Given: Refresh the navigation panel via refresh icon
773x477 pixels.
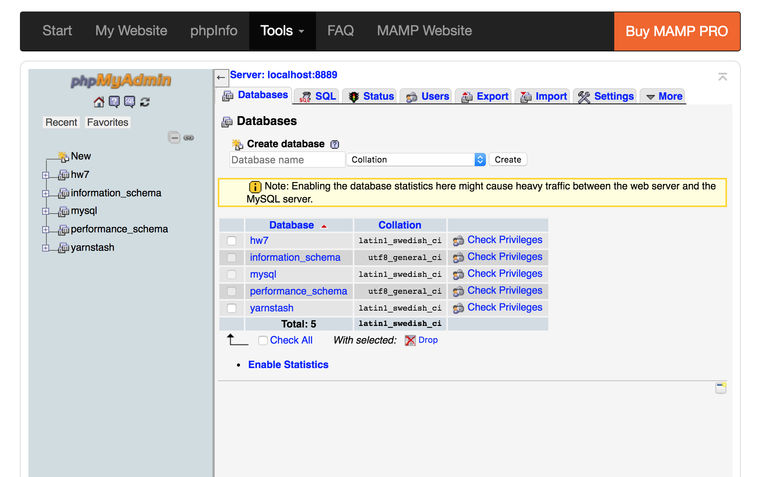Looking at the screenshot, I should point(145,102).
